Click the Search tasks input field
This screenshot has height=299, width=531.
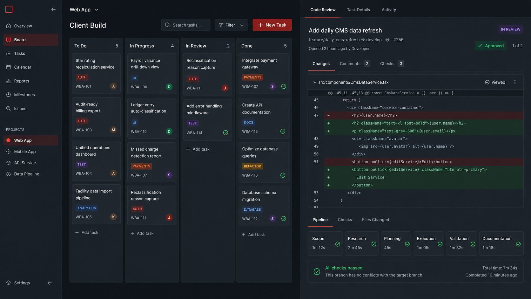point(186,25)
